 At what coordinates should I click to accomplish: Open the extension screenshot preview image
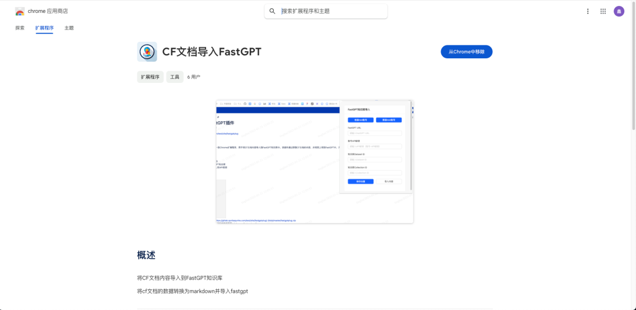point(314,162)
